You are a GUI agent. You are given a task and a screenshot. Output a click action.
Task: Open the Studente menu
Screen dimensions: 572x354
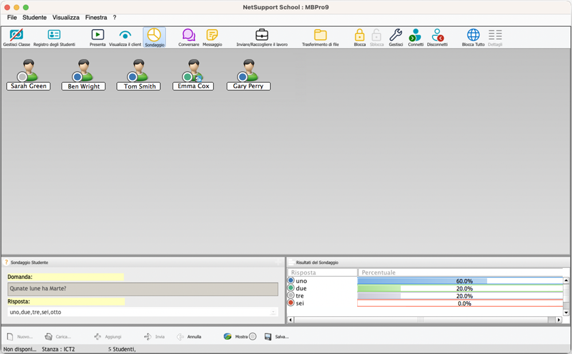tap(35, 18)
